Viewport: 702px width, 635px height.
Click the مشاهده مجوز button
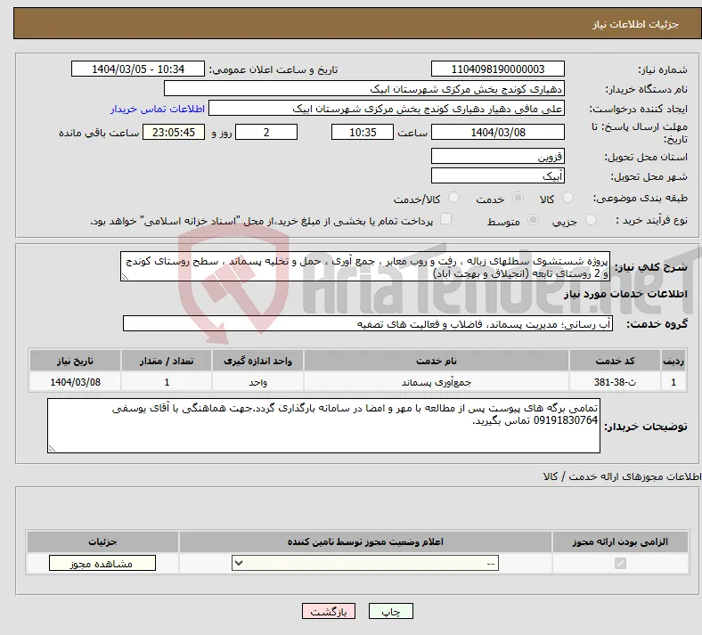point(102,563)
